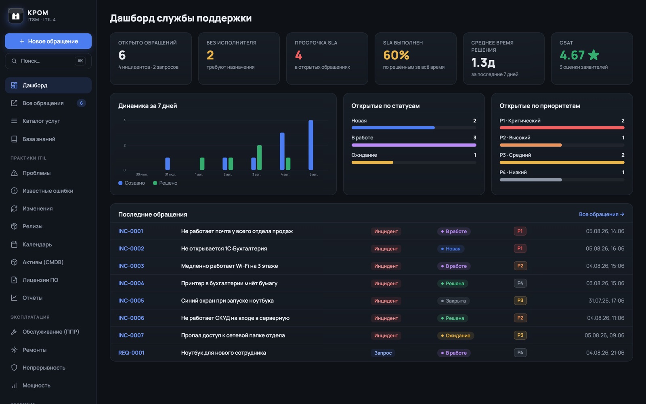Click the 4.67 CSAT score
This screenshot has height=404, width=646.
[572, 55]
